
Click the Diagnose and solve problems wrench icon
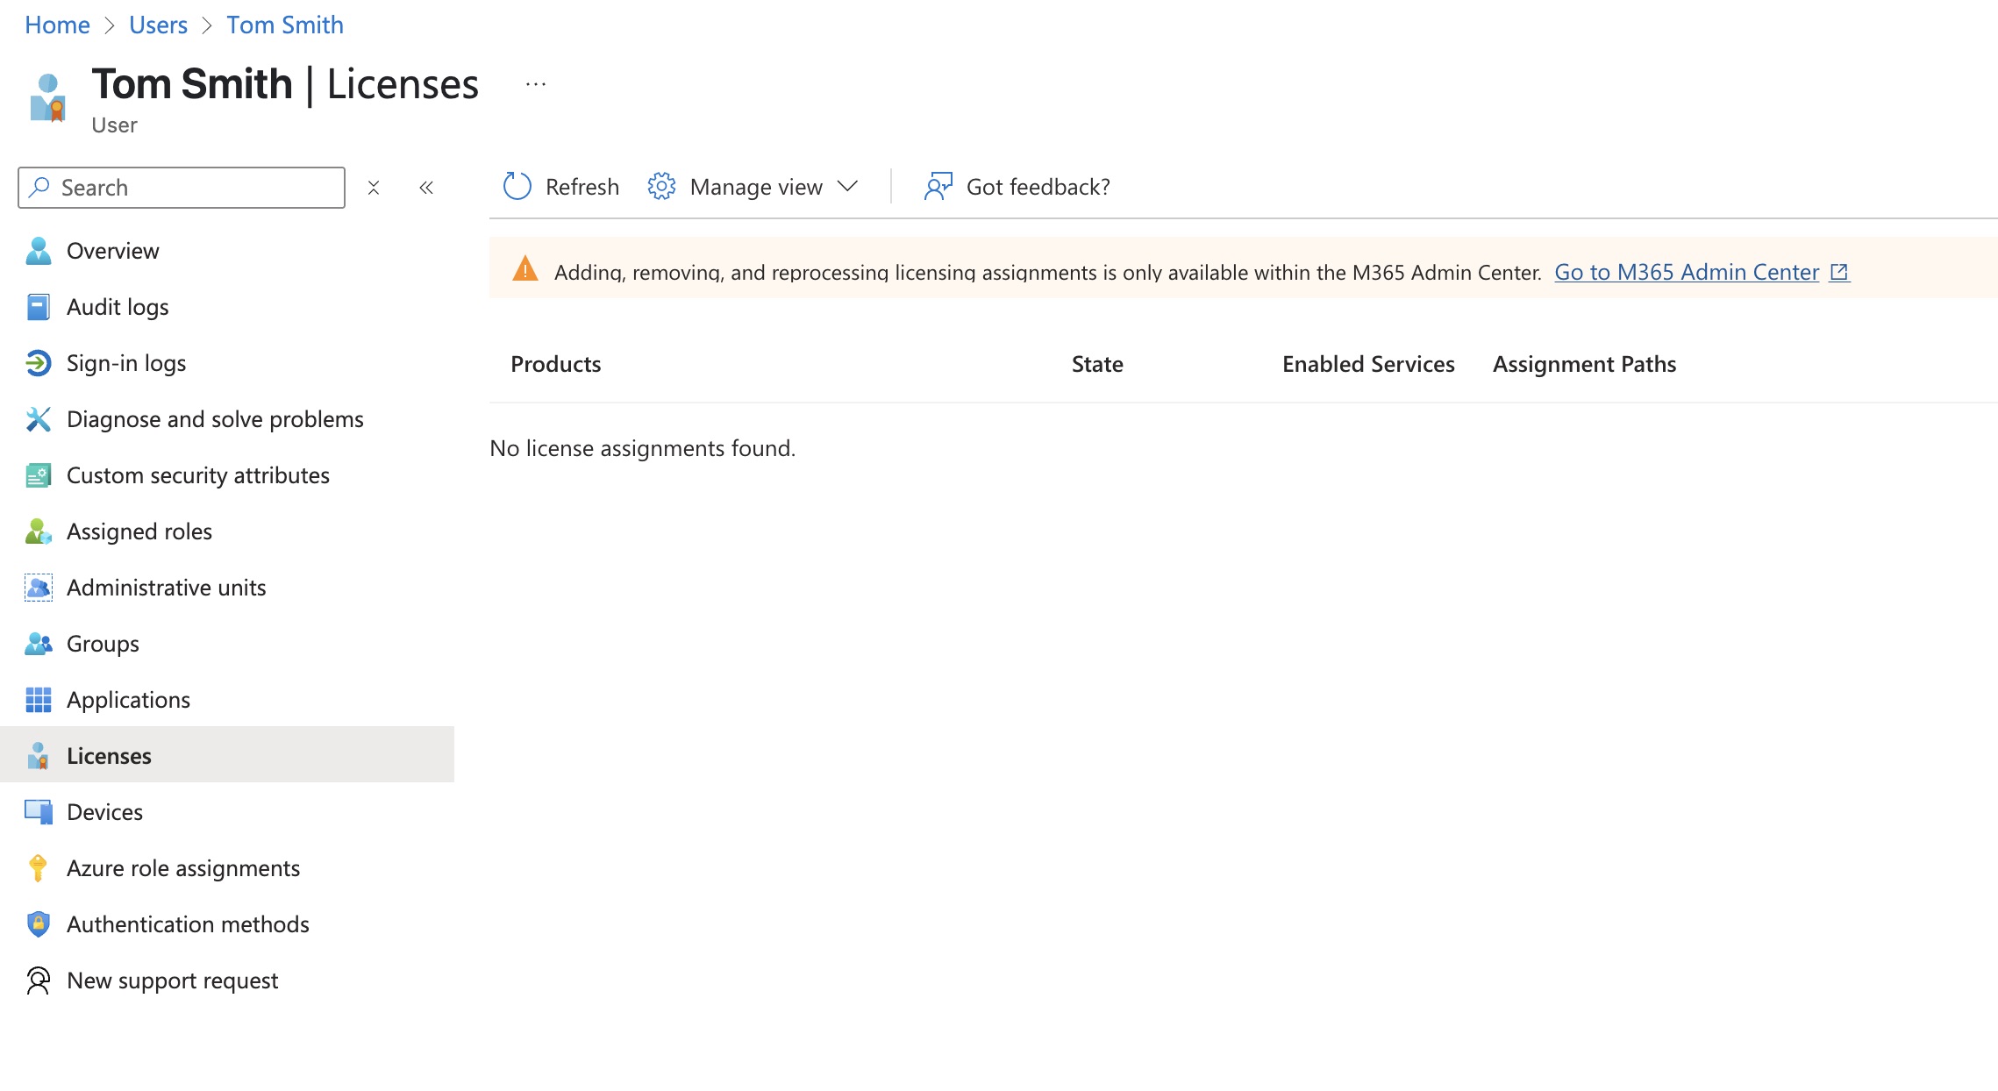pos(39,419)
